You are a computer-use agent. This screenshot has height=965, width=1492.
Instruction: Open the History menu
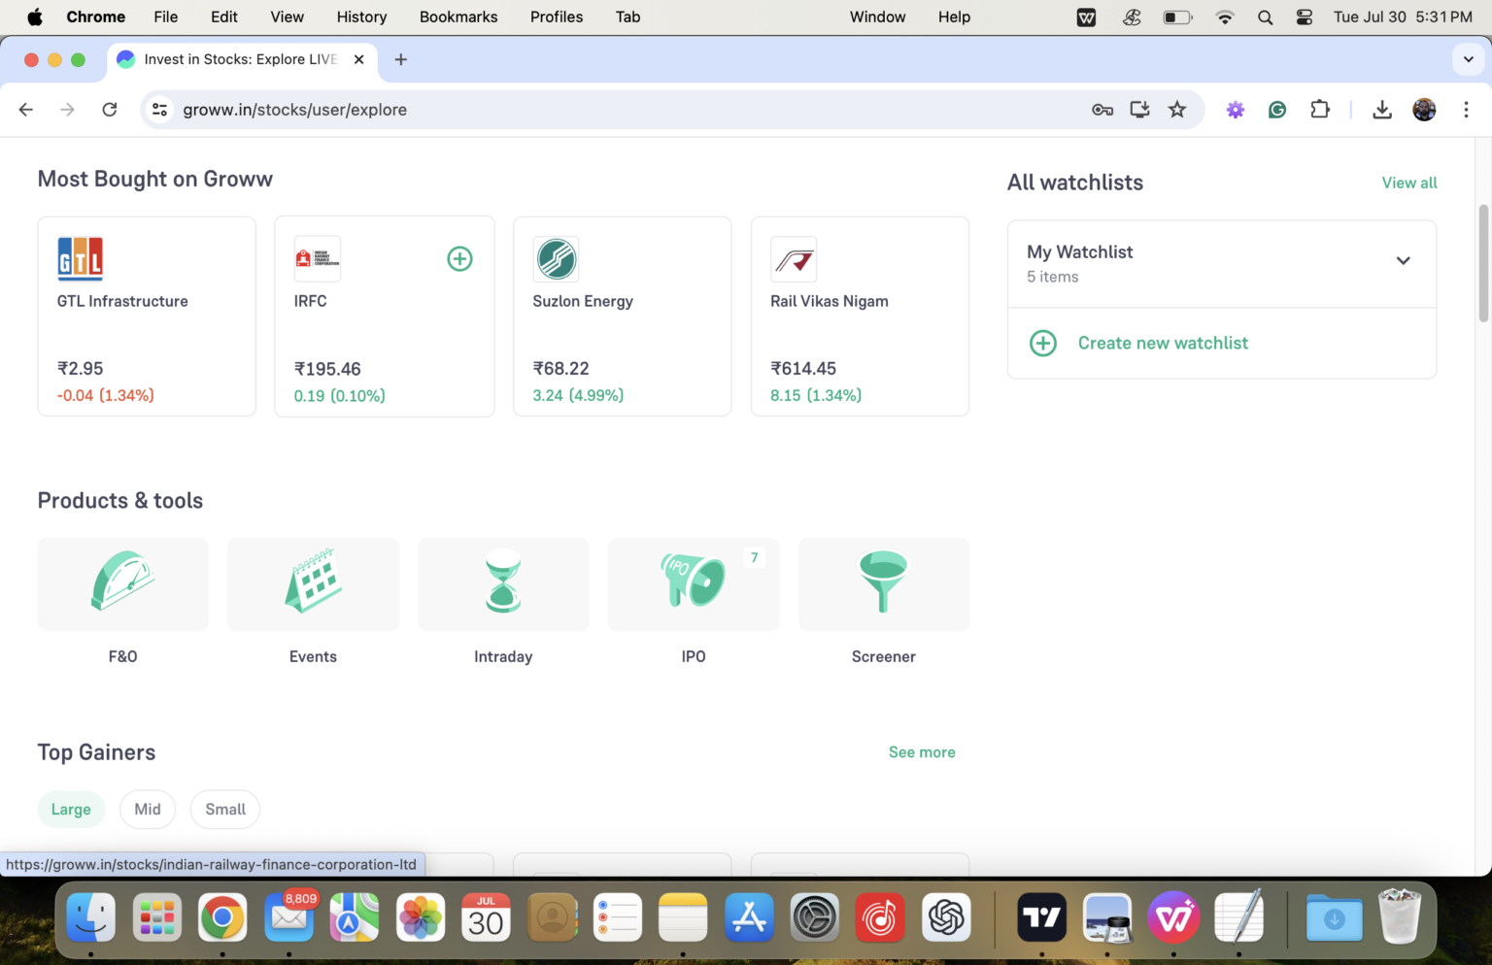pyautogui.click(x=361, y=17)
